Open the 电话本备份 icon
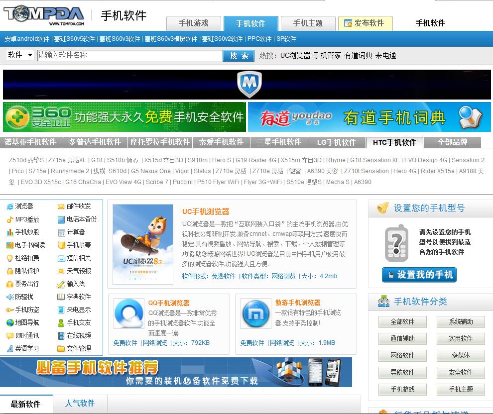 [x=61, y=219]
